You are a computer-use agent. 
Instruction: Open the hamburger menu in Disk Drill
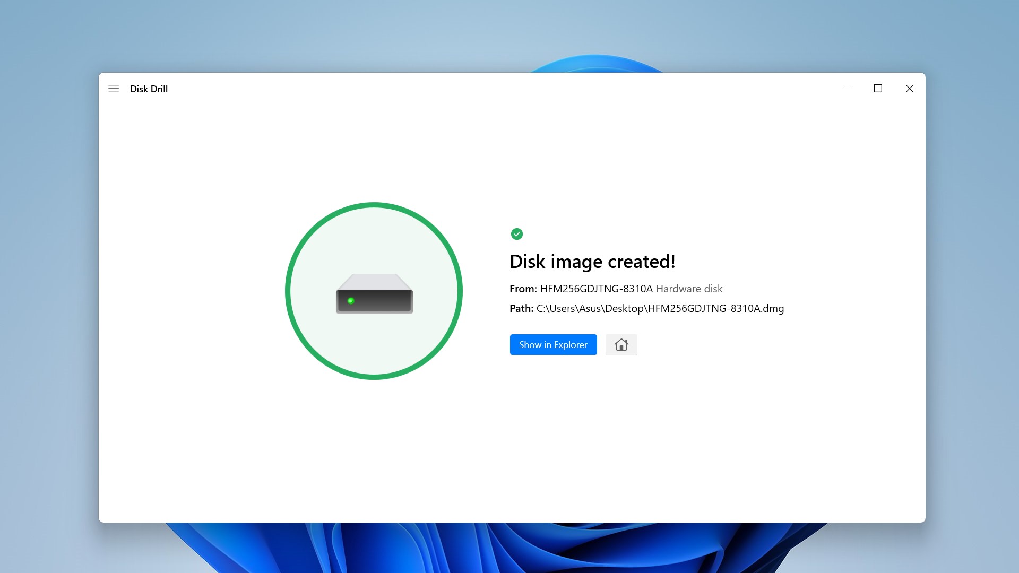pyautogui.click(x=114, y=89)
